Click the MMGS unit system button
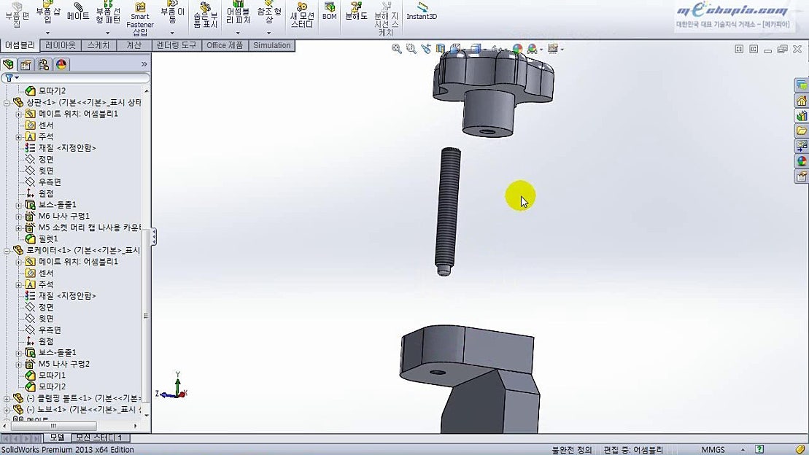The width and height of the screenshot is (809, 455). tap(713, 449)
